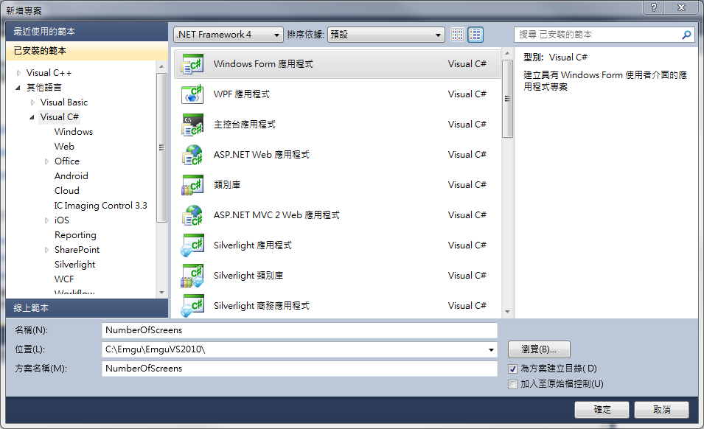Click the console application (主控台) template icon
Viewport: 704px width, 429px height.
192,125
